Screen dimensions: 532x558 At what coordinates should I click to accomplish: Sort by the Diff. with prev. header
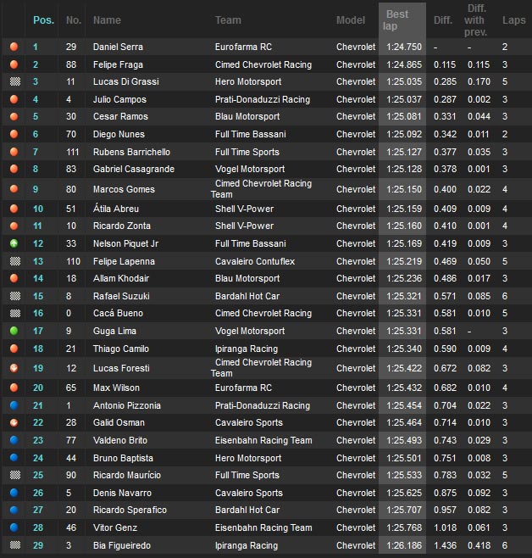pos(475,20)
